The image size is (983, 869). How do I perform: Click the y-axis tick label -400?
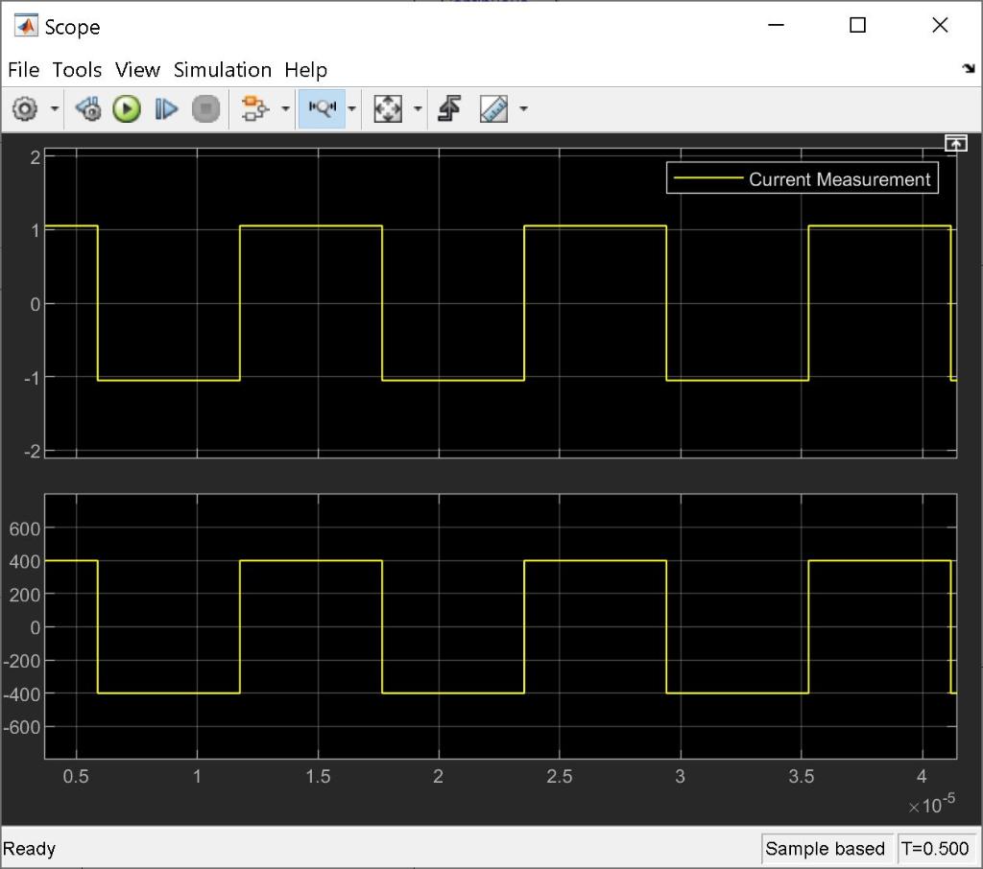coord(22,694)
